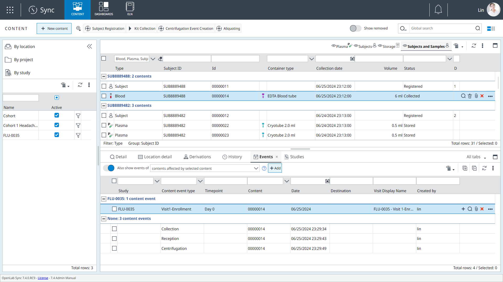503x282 pixels.
Task: Open the History tab
Action: pyautogui.click(x=232, y=157)
